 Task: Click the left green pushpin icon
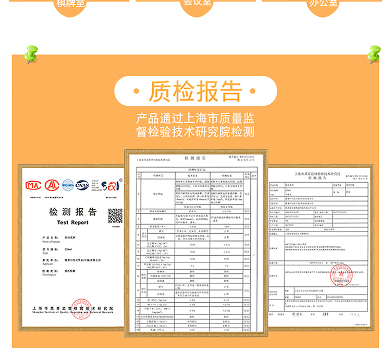point(31,54)
